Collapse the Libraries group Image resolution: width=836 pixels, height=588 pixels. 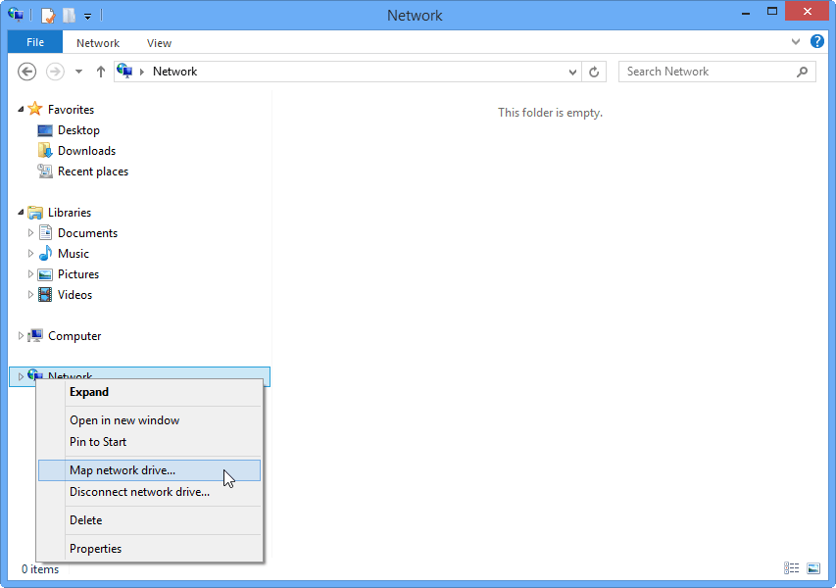click(21, 213)
